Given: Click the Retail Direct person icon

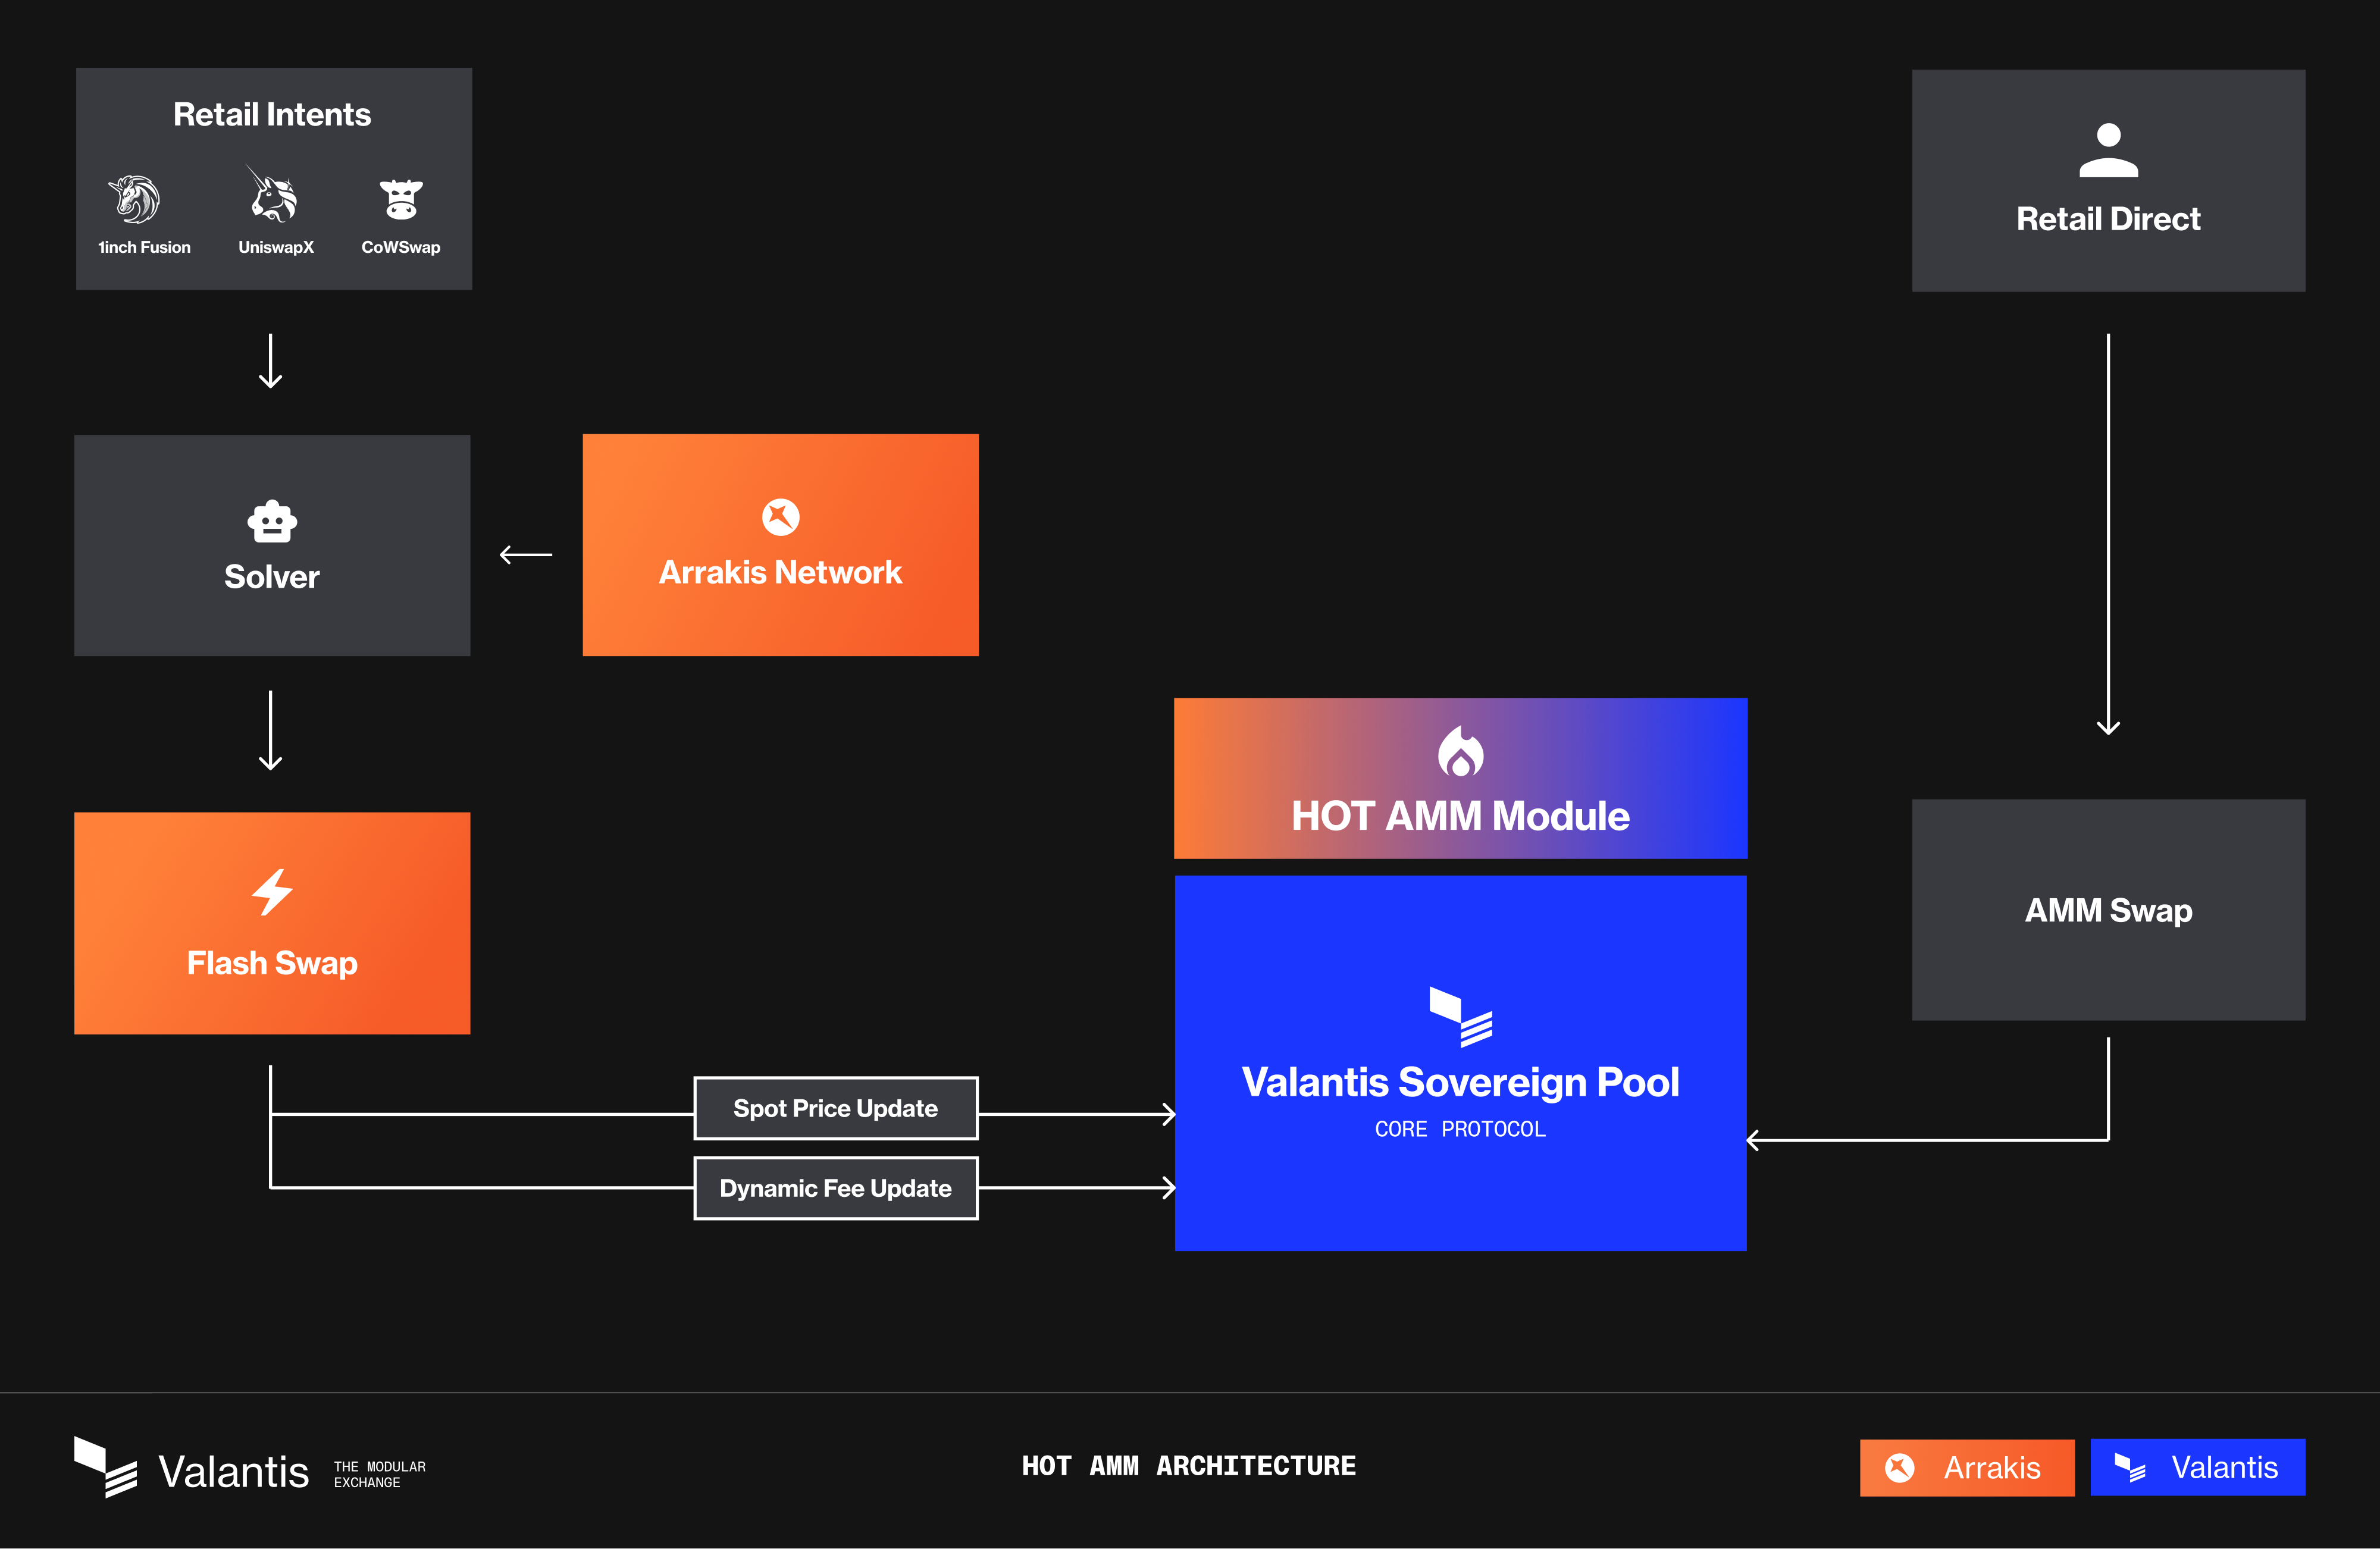Looking at the screenshot, I should click(2108, 150).
